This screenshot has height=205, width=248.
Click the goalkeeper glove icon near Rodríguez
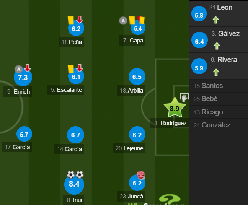[185, 98]
